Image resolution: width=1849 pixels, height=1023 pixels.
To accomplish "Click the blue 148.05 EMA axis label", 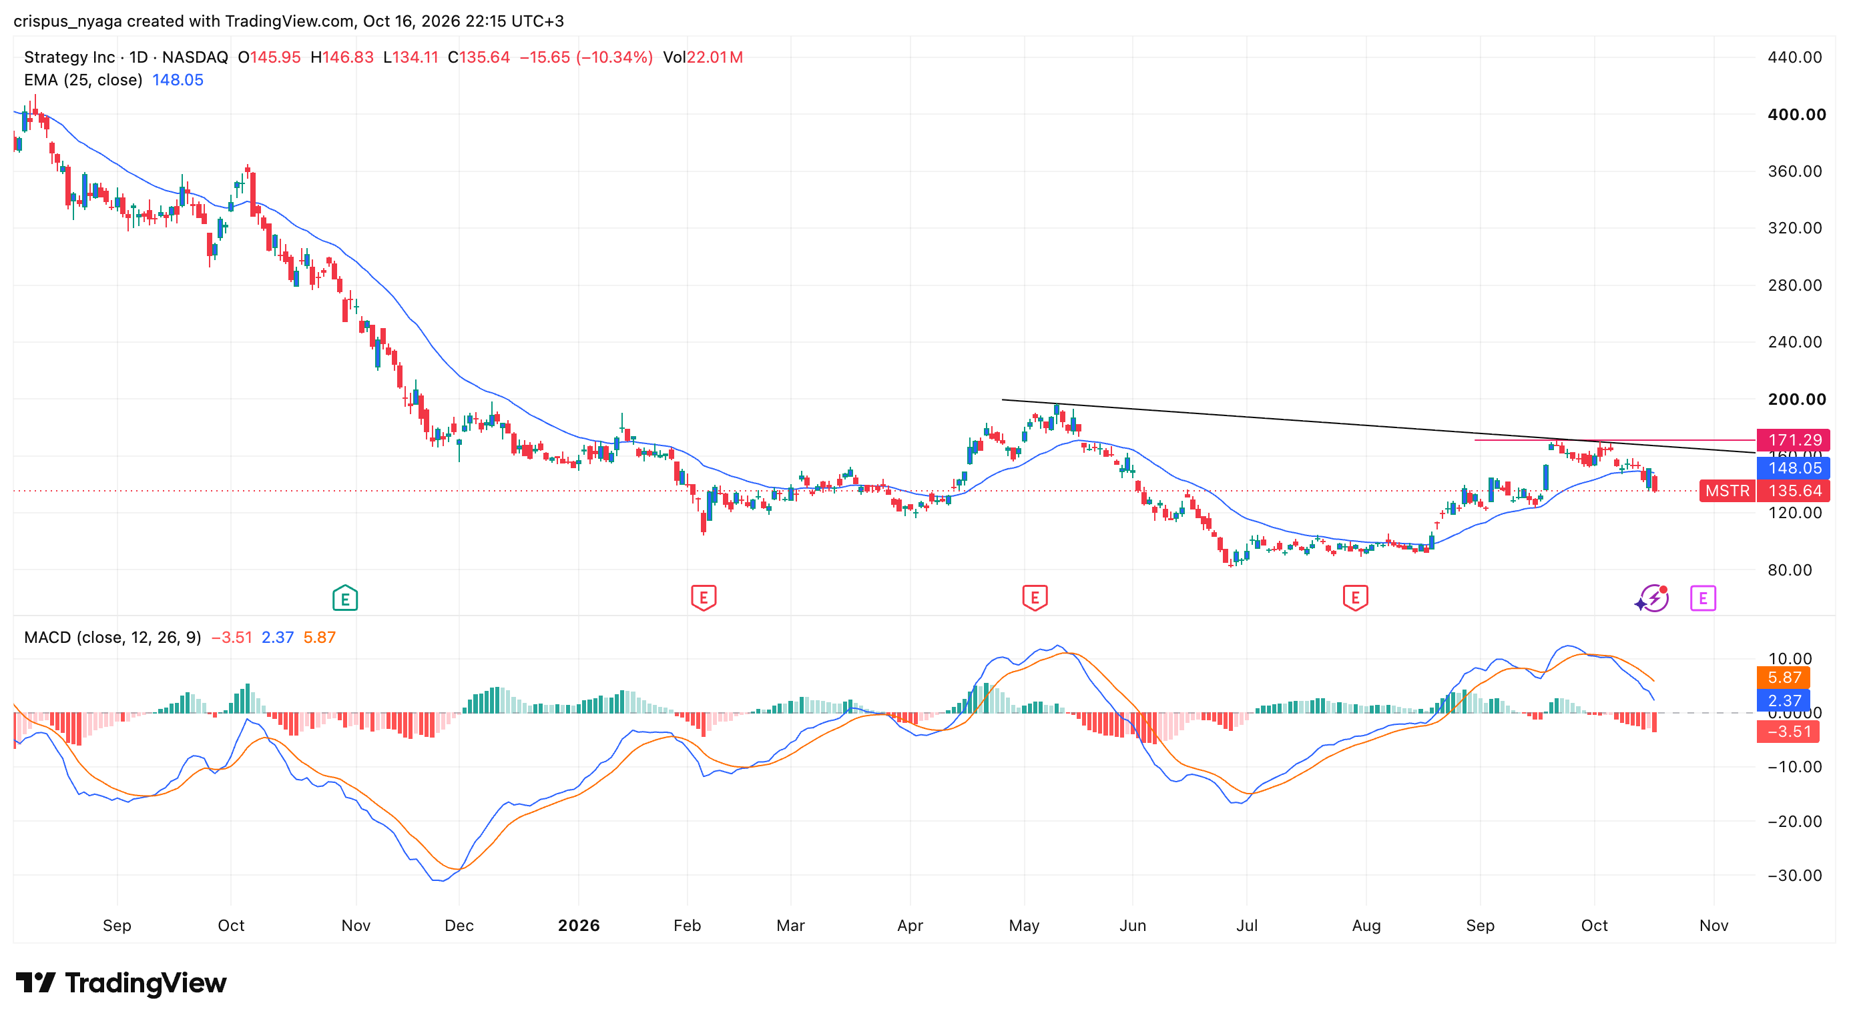I will click(1794, 468).
